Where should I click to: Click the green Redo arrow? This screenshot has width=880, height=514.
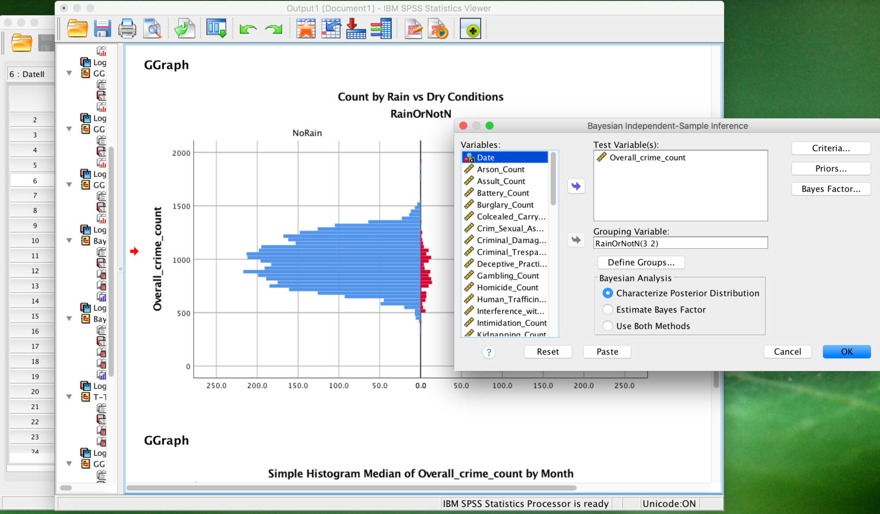pos(273,29)
